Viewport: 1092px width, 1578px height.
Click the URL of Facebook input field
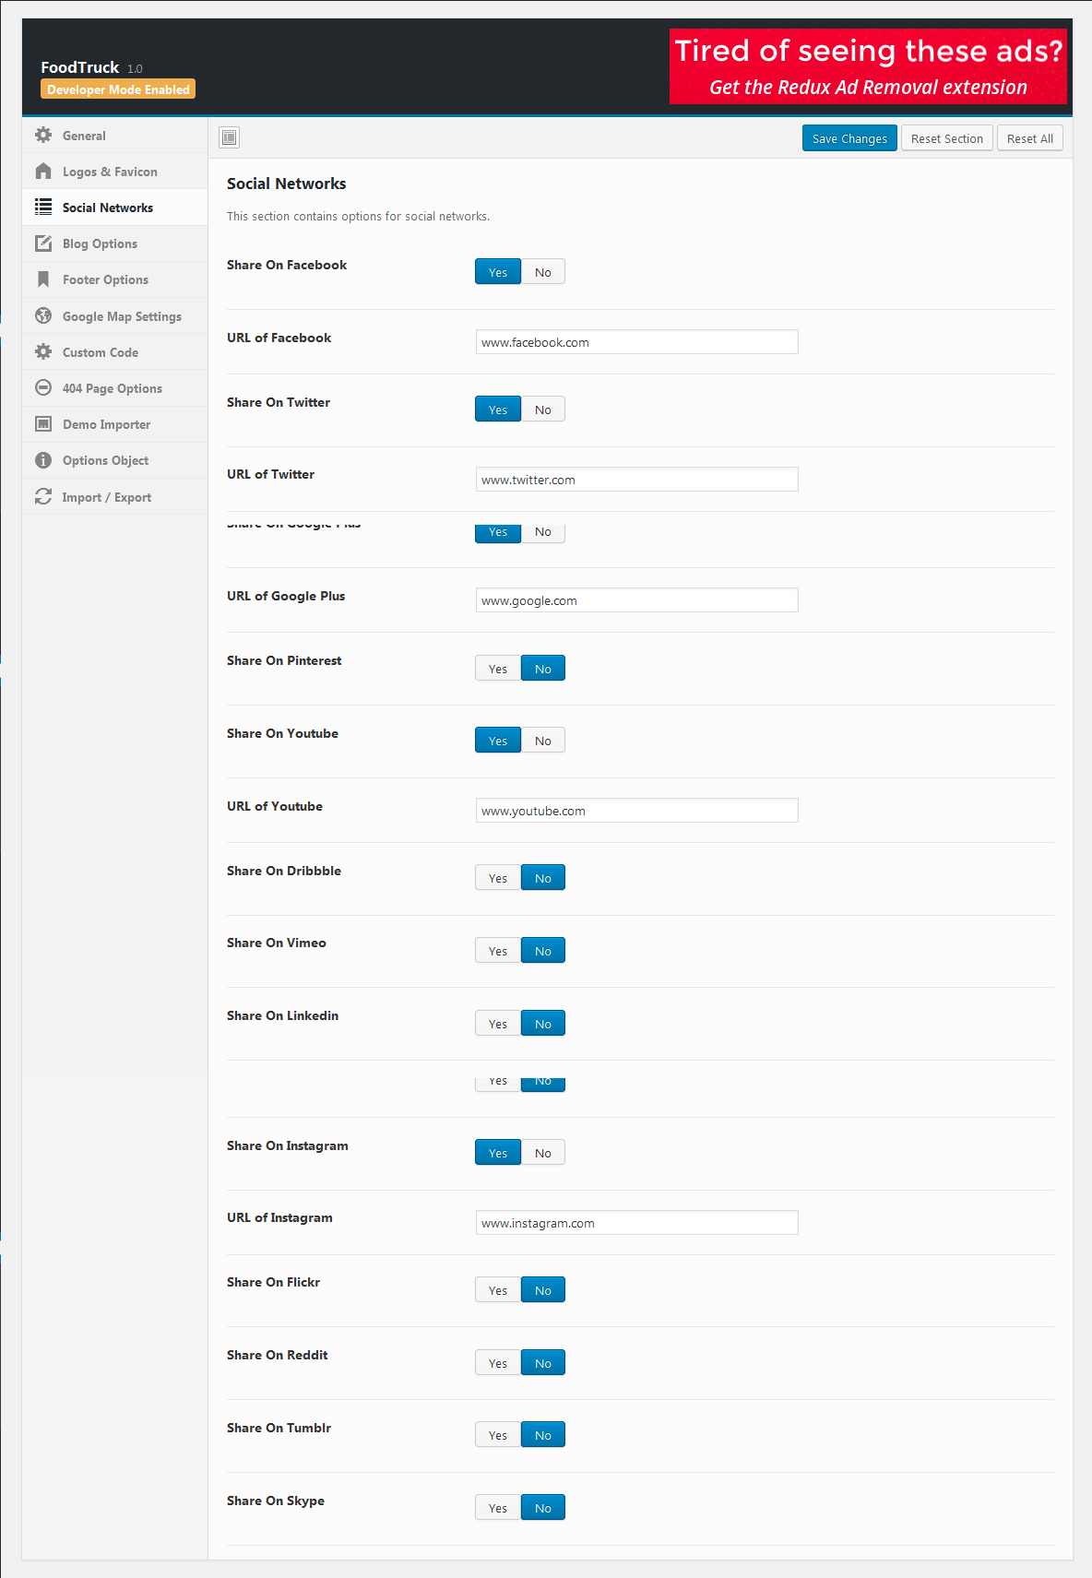point(637,342)
